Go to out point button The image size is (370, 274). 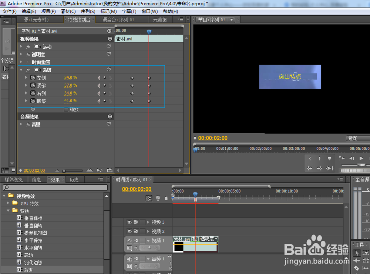click(320, 168)
